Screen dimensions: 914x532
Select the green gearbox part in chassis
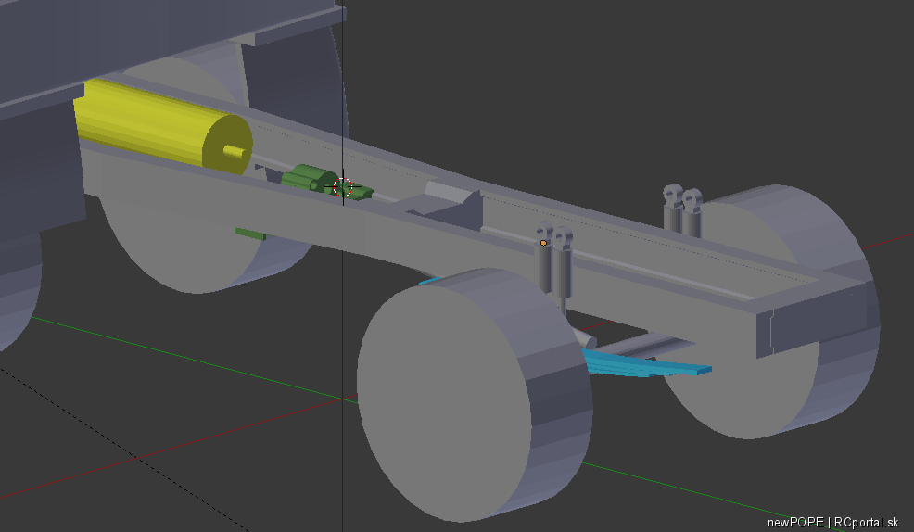click(309, 178)
